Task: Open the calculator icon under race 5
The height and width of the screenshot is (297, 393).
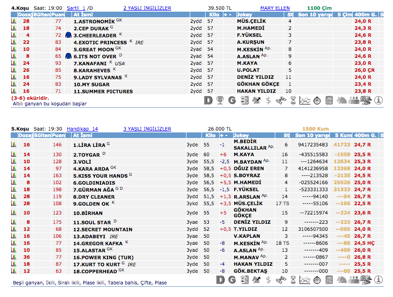Action: [x=329, y=280]
